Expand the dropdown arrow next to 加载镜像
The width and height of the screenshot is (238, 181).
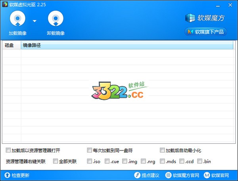tap(35, 21)
